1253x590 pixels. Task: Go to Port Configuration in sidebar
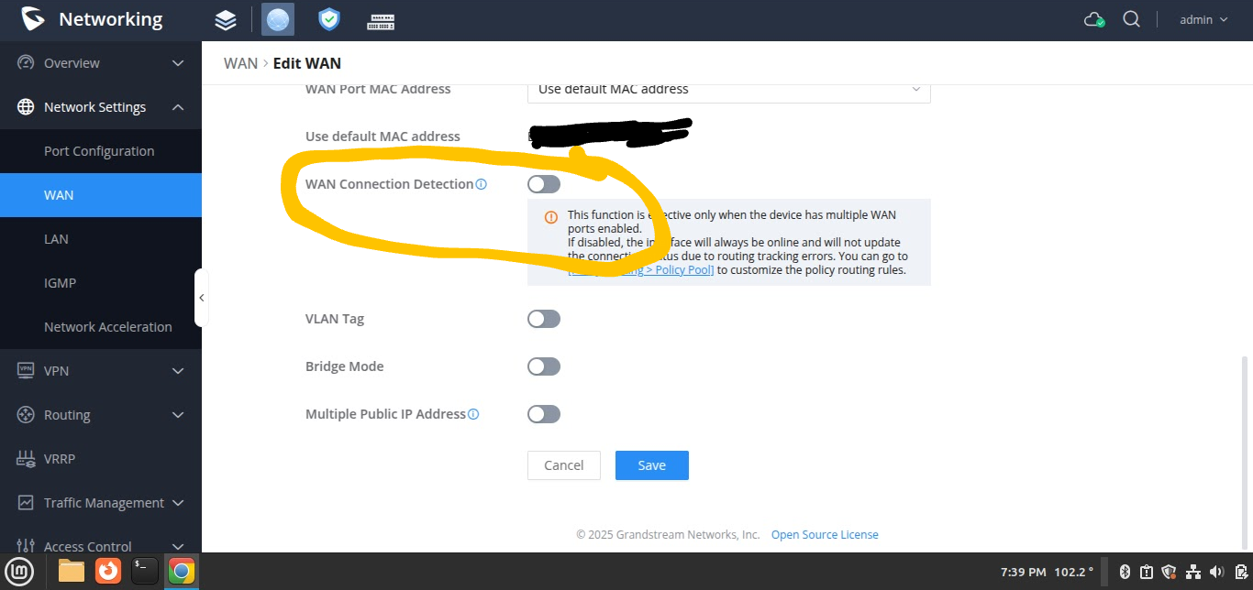pos(99,151)
